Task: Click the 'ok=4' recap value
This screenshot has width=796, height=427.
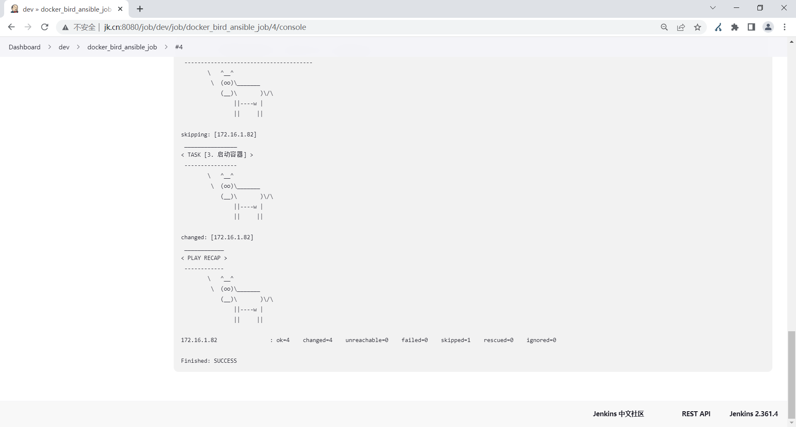Action: (x=283, y=340)
